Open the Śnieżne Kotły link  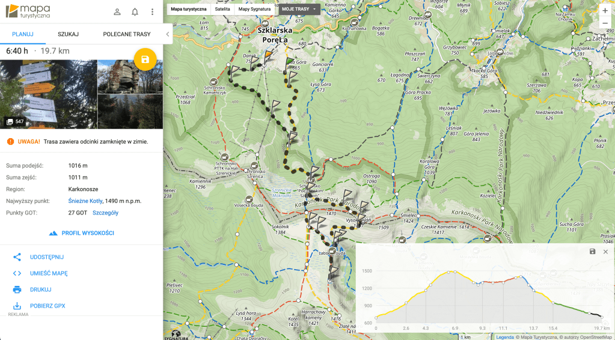pyautogui.click(x=85, y=201)
